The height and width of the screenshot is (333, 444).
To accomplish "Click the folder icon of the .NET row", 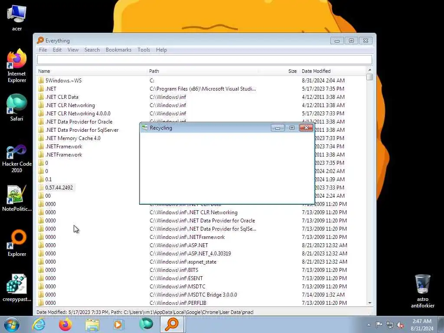I will [41, 88].
